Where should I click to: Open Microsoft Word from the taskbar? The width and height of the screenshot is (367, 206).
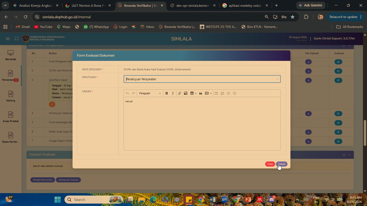tap(212, 200)
